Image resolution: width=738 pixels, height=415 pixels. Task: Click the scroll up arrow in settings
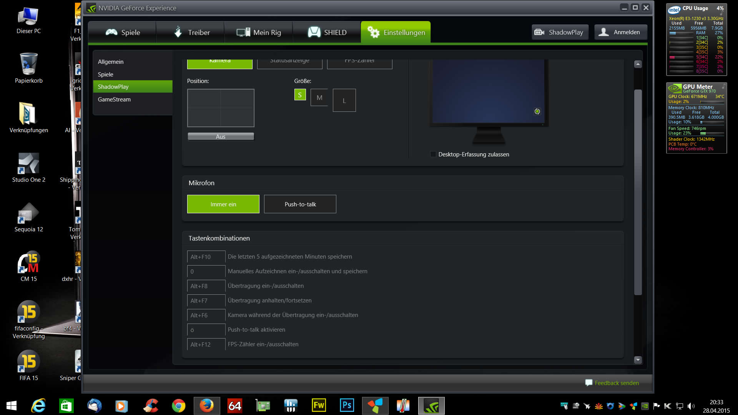(x=638, y=64)
